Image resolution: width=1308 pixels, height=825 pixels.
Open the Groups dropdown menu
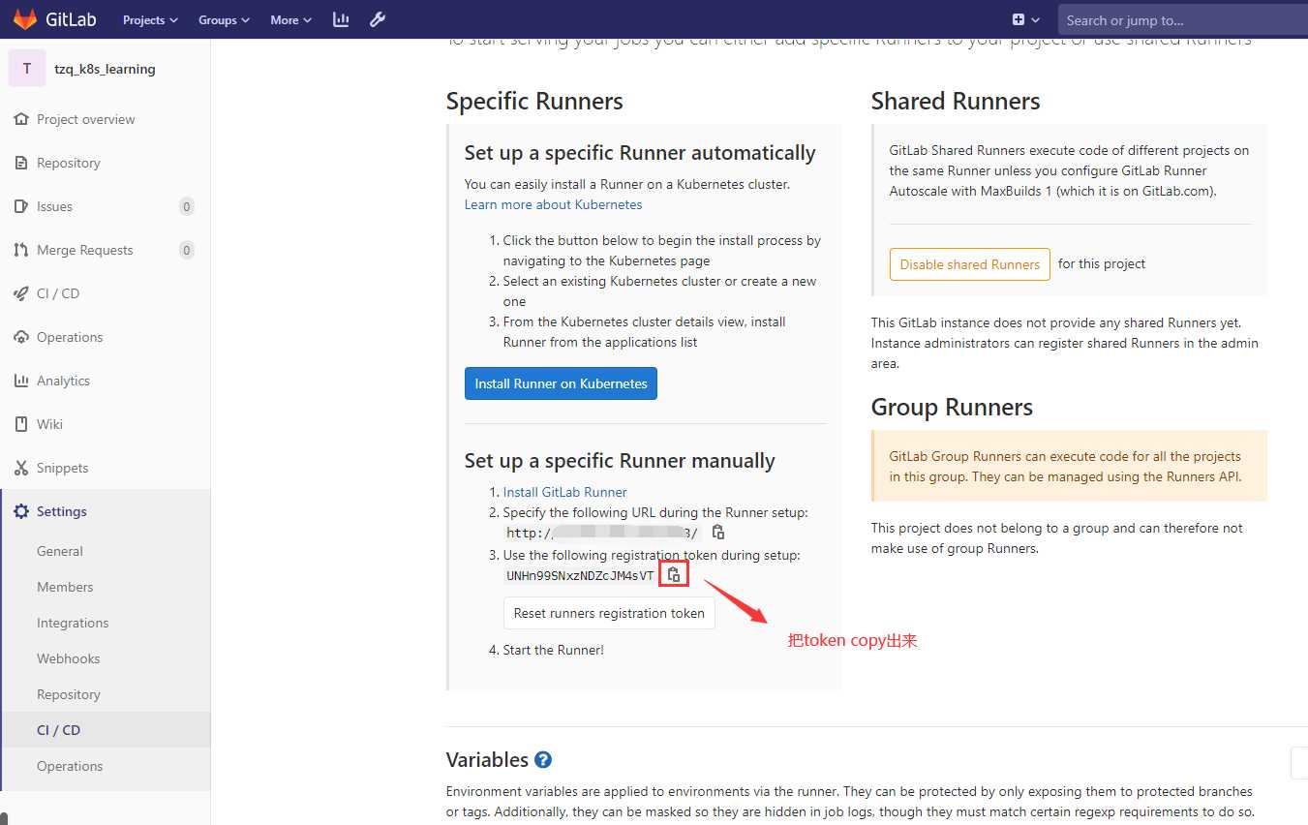[x=224, y=19]
